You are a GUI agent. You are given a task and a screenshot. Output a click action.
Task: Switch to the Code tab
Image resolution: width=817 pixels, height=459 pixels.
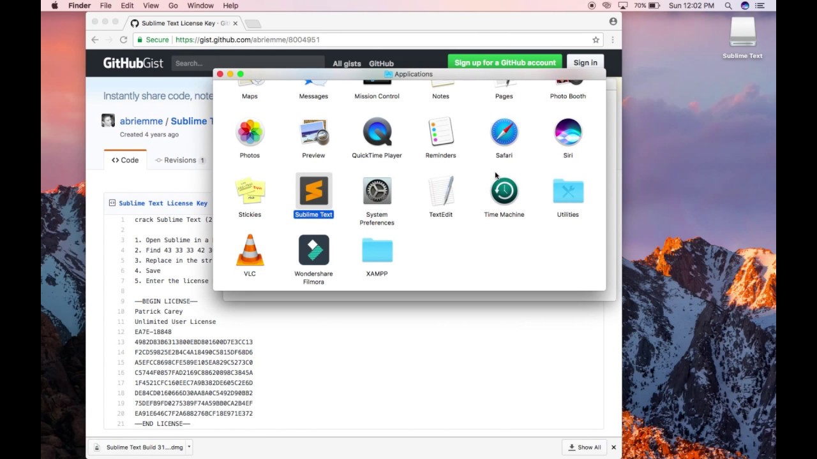(125, 160)
